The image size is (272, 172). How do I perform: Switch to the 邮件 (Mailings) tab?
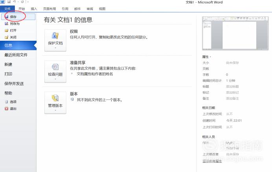tap(77, 9)
